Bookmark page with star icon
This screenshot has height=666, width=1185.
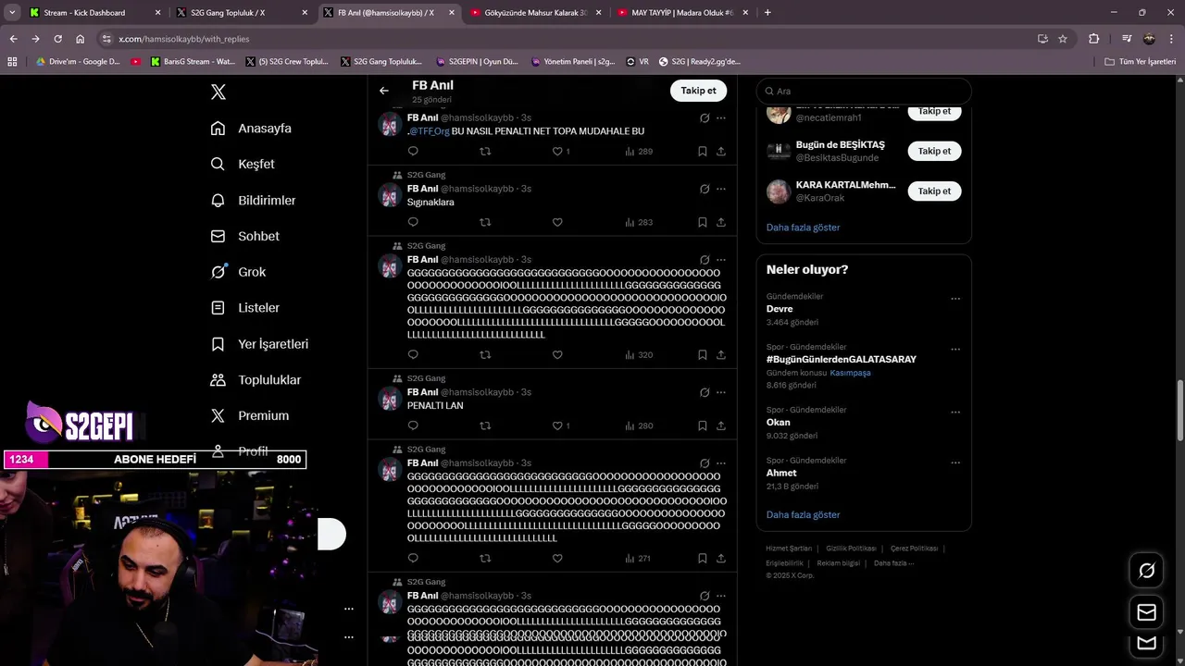1063,39
